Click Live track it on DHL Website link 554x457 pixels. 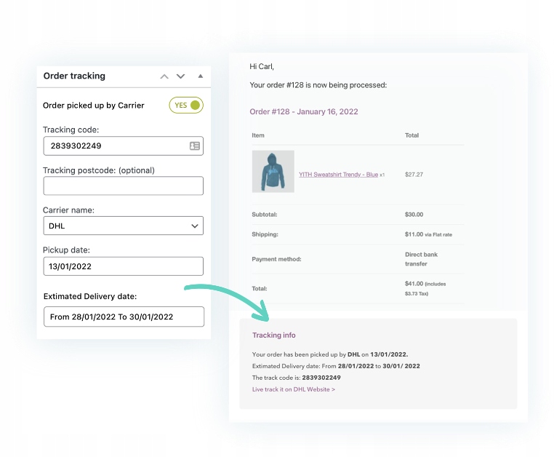pyautogui.click(x=293, y=389)
